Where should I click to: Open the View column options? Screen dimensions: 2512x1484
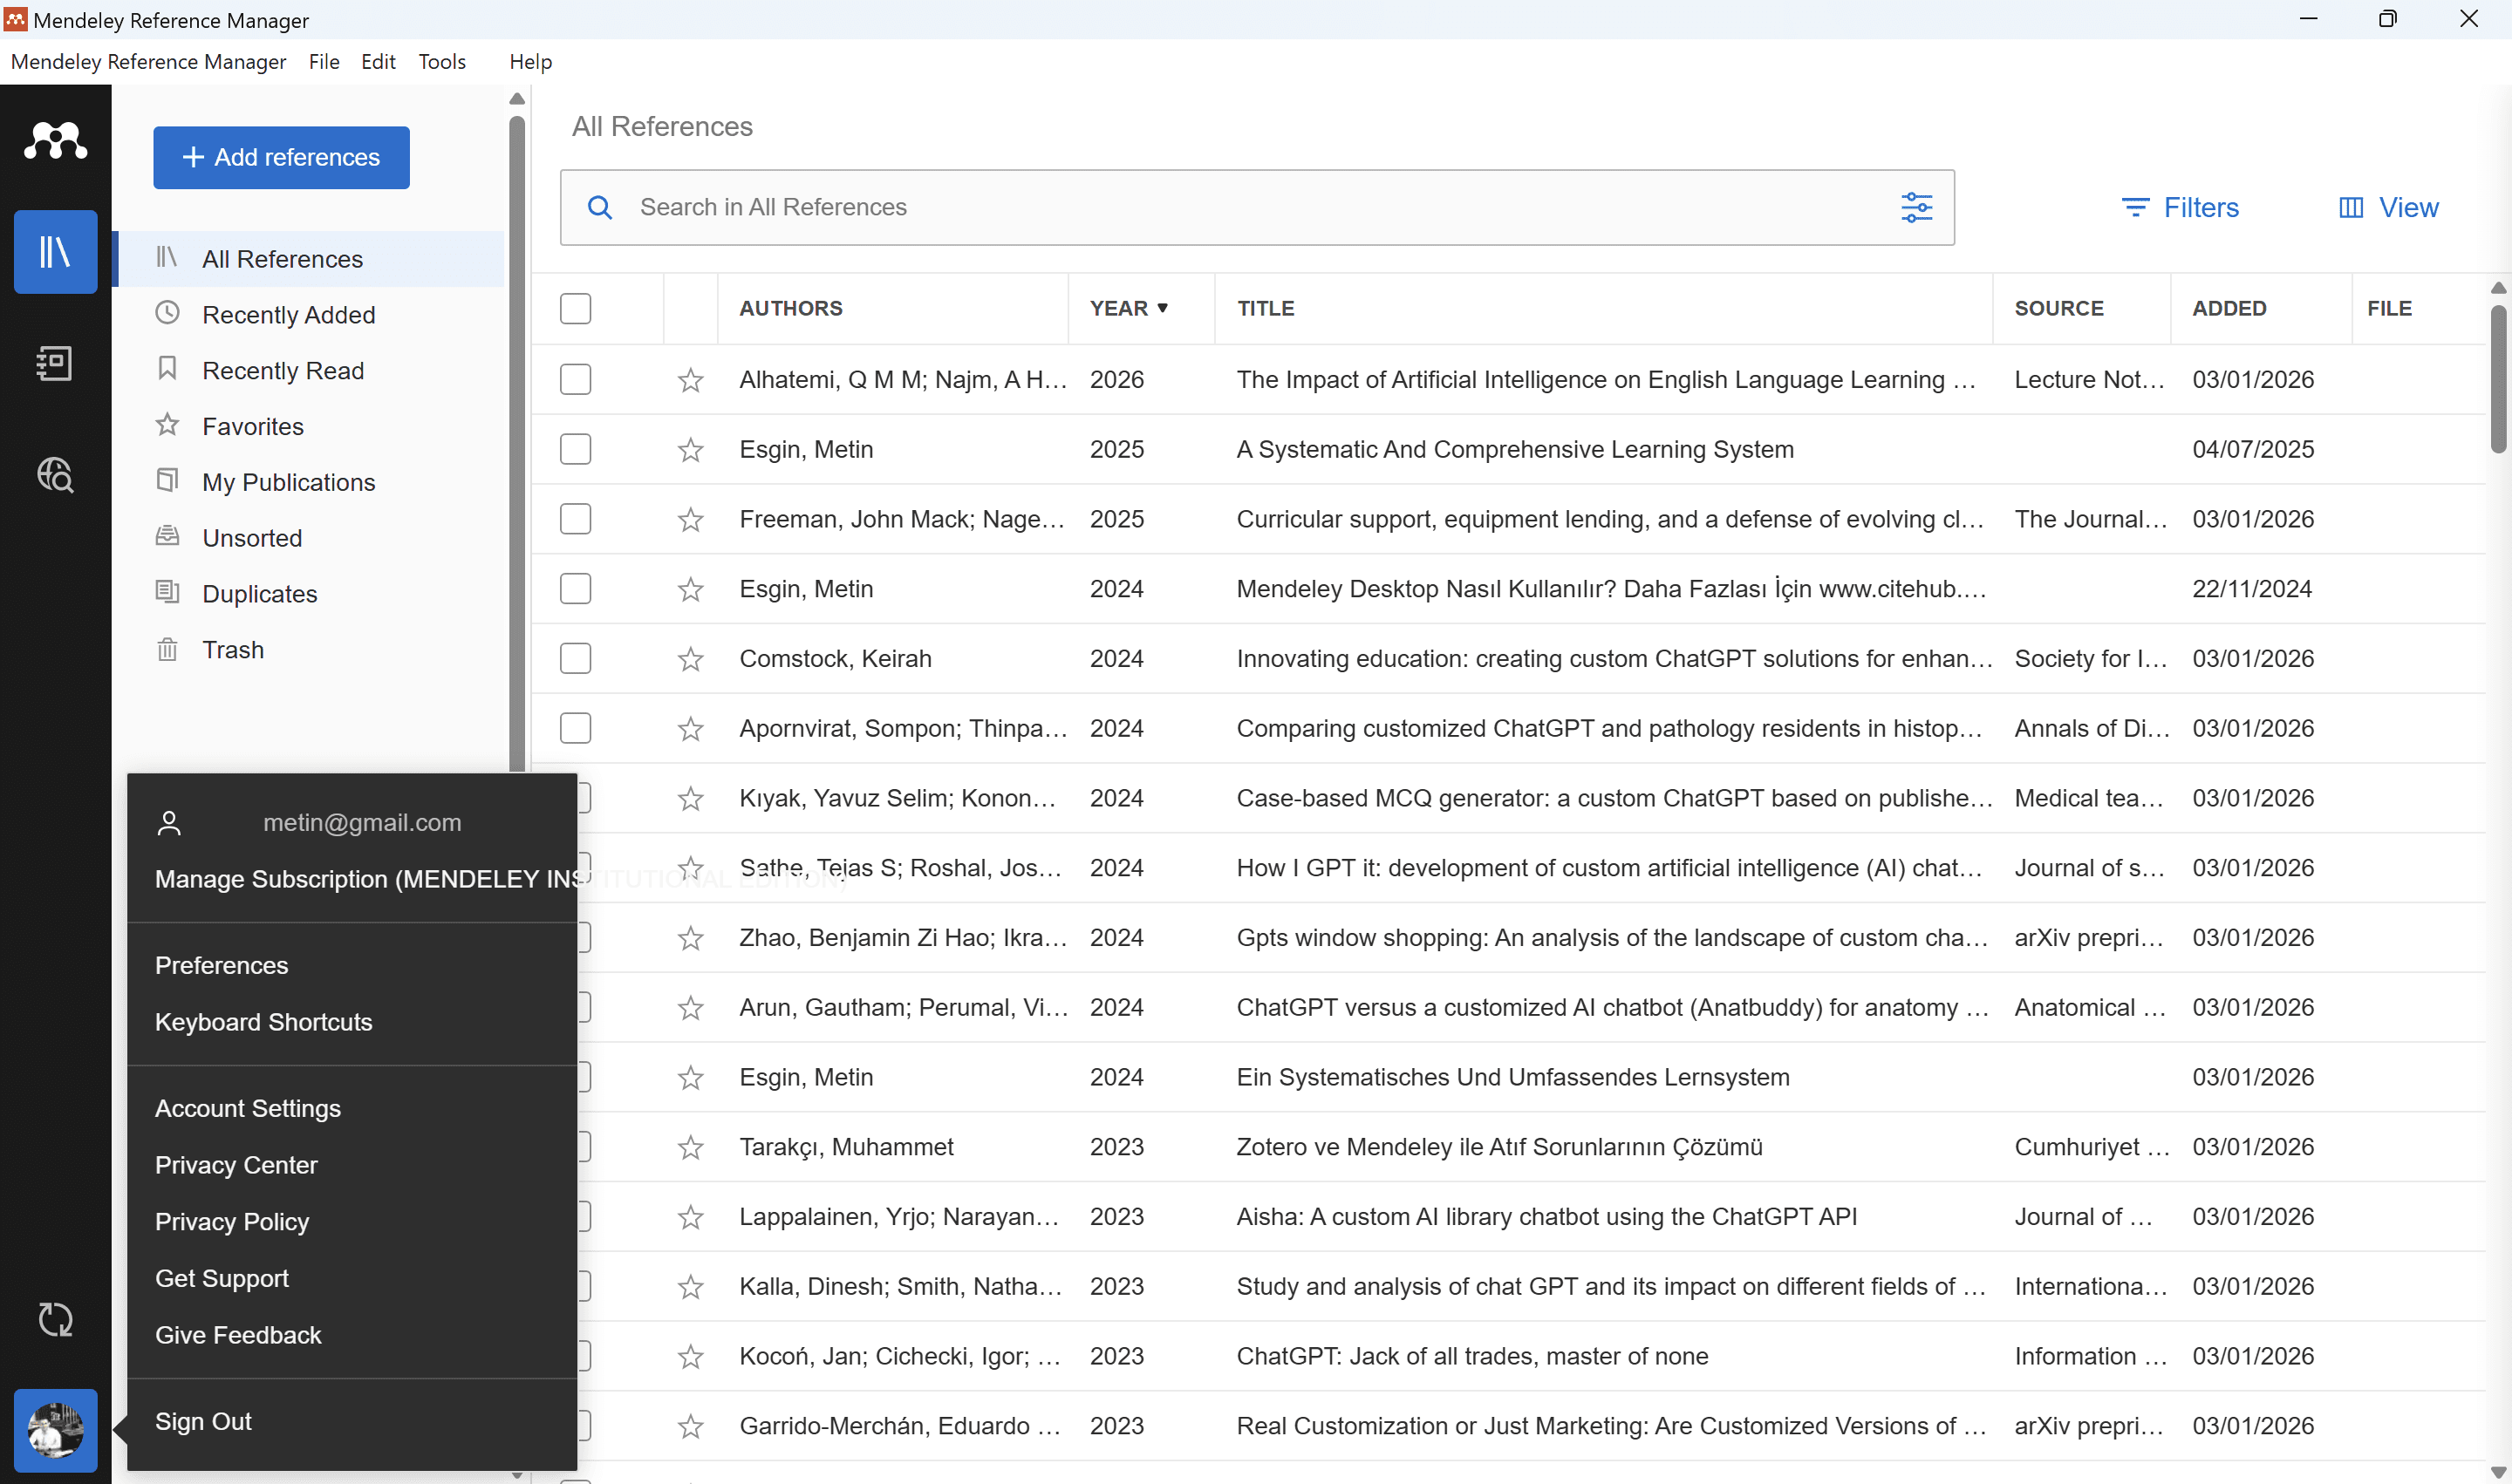[x=2389, y=207]
